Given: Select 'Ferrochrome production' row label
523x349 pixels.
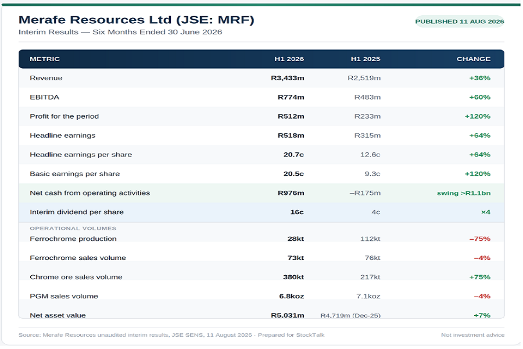Looking at the screenshot, I should [x=73, y=239].
